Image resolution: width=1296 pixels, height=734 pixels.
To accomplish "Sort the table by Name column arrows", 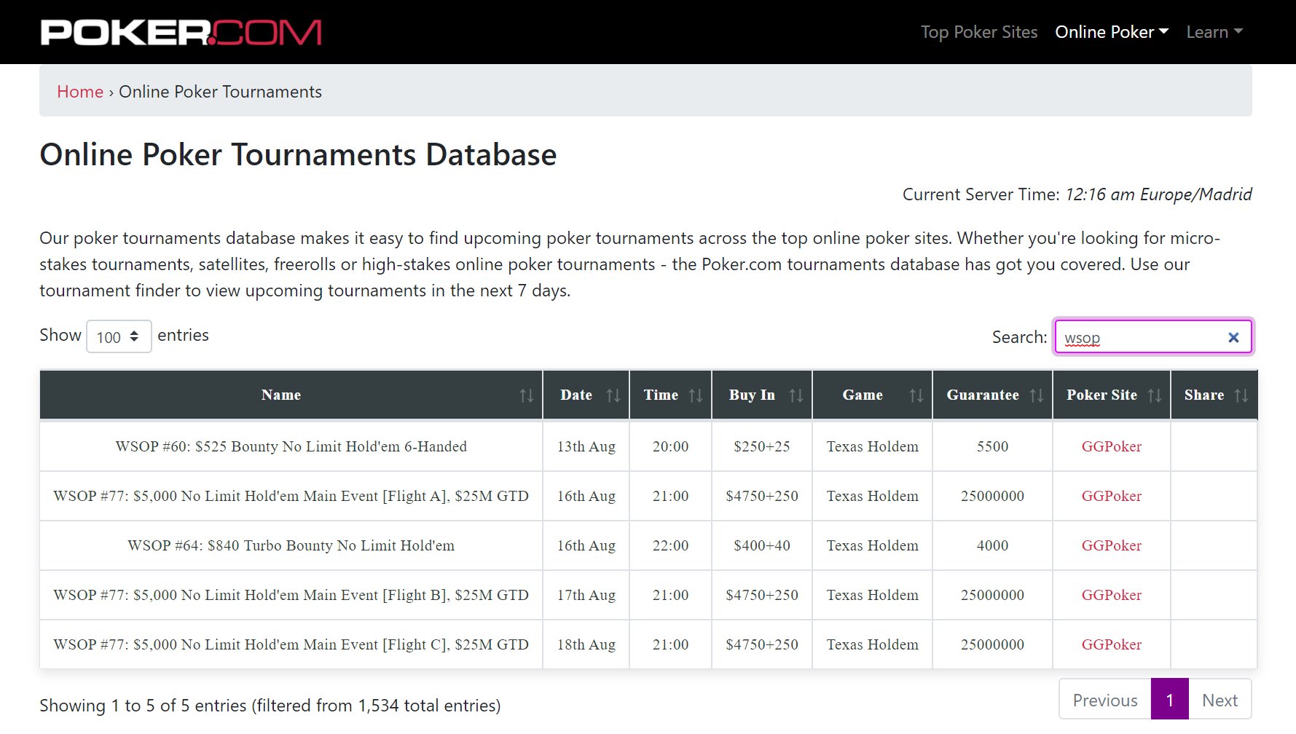I will click(x=527, y=395).
